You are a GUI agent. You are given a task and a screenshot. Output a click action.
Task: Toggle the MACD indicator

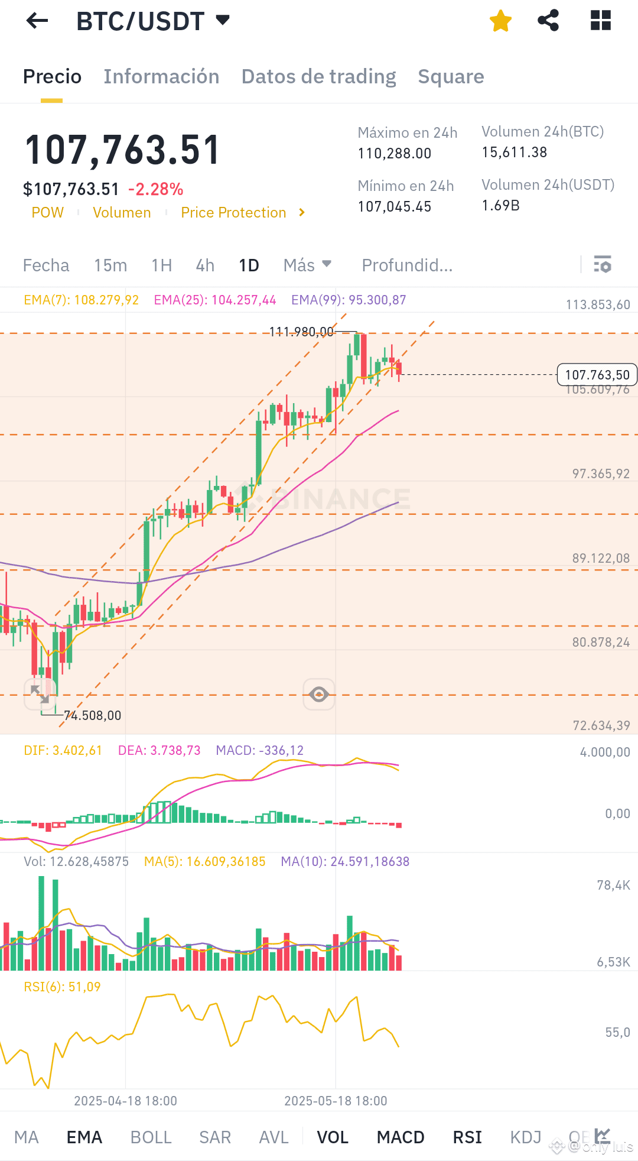pyautogui.click(x=401, y=1137)
